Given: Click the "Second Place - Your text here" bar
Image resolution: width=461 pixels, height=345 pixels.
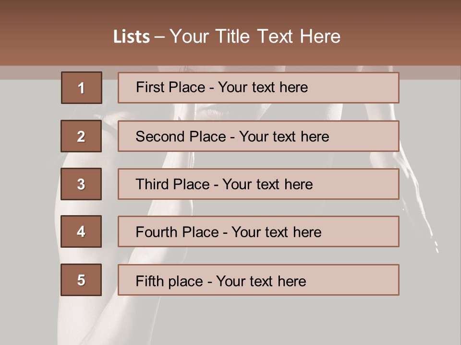Looking at the screenshot, I should pyautogui.click(x=258, y=136).
